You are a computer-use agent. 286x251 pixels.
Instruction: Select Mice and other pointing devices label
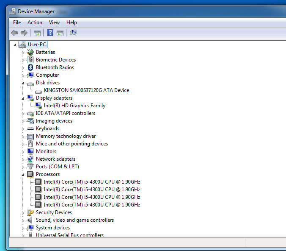pyautogui.click(x=72, y=144)
